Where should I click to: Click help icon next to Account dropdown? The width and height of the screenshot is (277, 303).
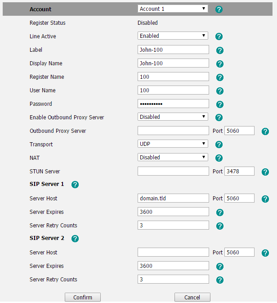219,9
